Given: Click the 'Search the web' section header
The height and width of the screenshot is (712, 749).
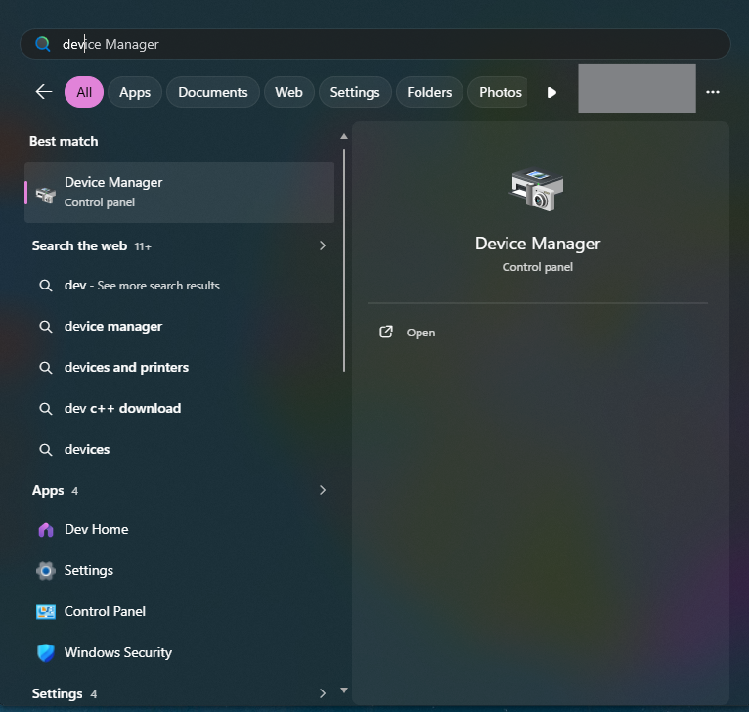Looking at the screenshot, I should click(79, 245).
